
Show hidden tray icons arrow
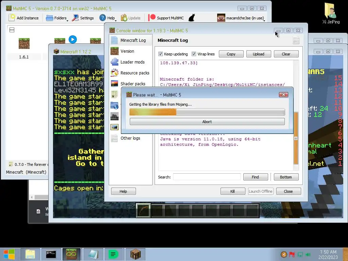pos(284,254)
